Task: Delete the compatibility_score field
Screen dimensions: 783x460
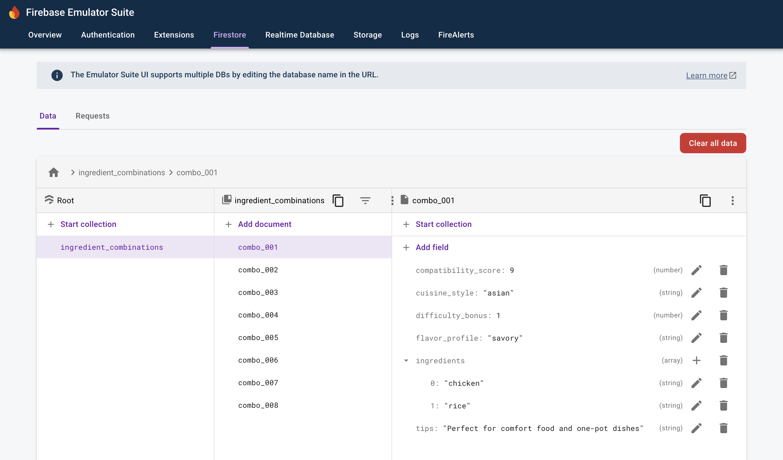Action: click(x=723, y=270)
